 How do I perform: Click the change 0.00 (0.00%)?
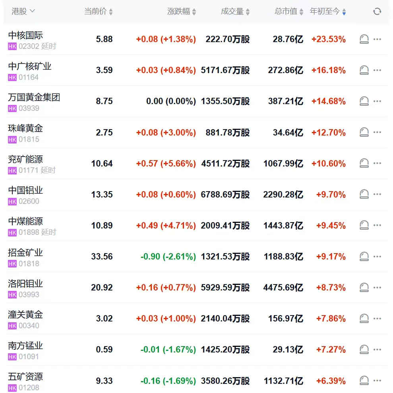coord(171,101)
